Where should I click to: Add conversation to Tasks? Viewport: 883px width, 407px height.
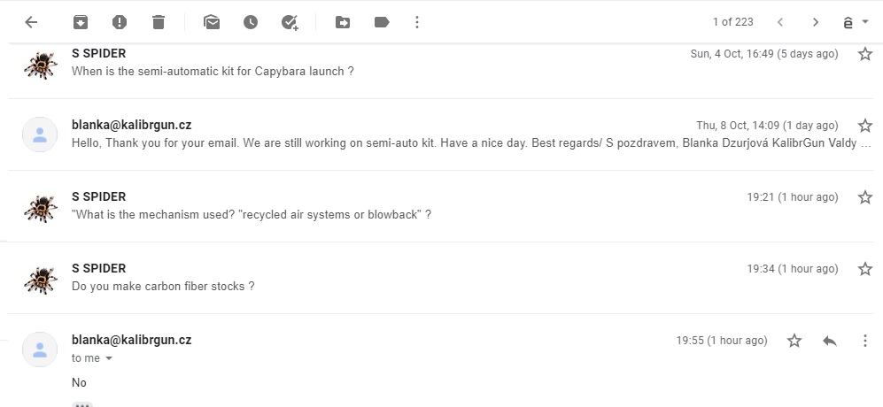[290, 22]
